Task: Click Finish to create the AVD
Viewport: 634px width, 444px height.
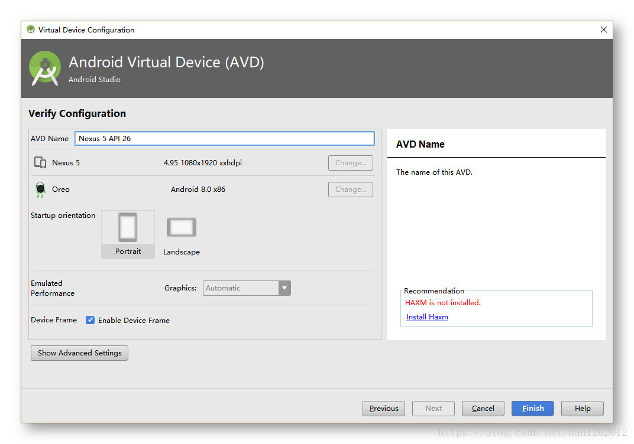Action: (533, 408)
